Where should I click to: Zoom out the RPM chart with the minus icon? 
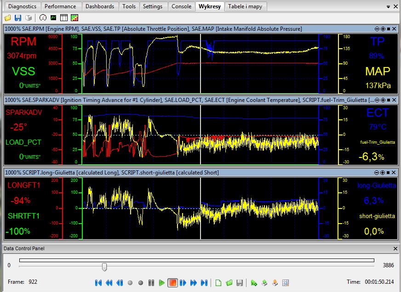coord(378,28)
